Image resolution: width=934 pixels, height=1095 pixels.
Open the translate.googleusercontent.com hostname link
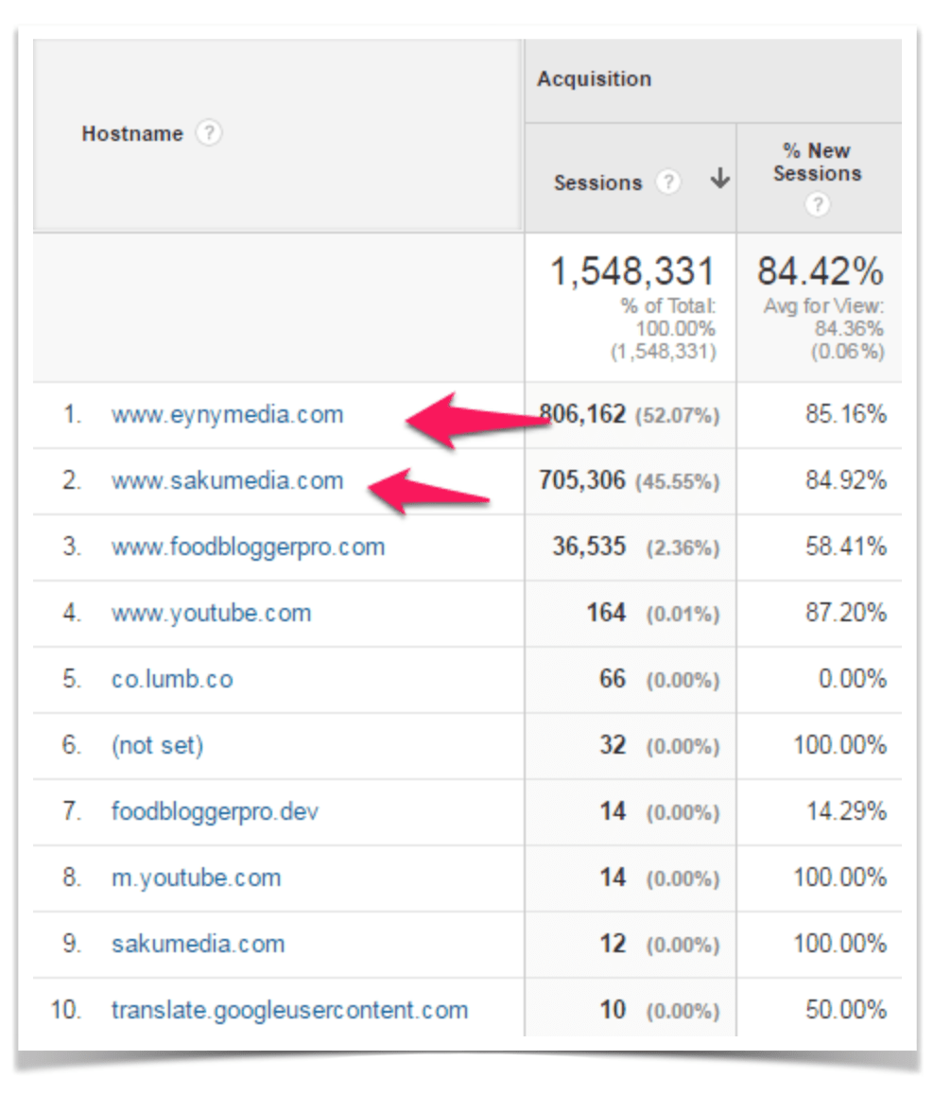click(289, 1010)
